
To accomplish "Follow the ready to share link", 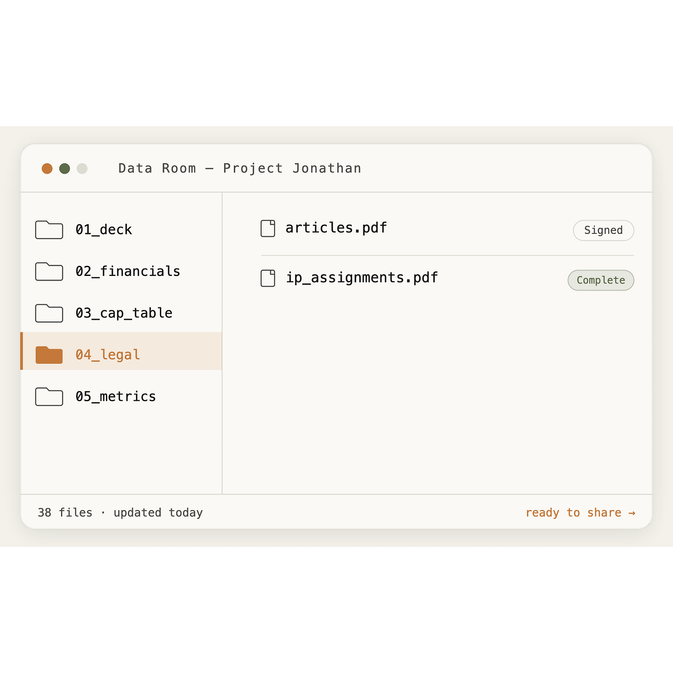I will (x=581, y=513).
